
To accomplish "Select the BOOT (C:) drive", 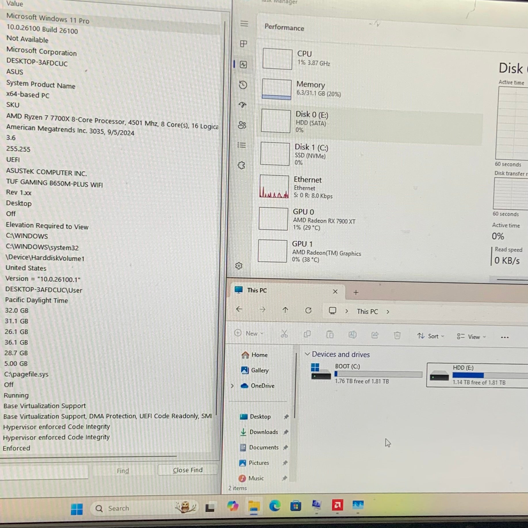I will click(366, 373).
